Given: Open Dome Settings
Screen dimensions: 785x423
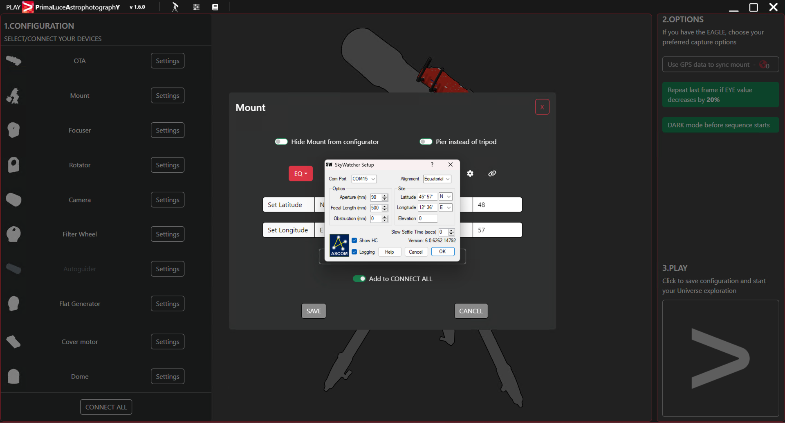Looking at the screenshot, I should [x=168, y=376].
